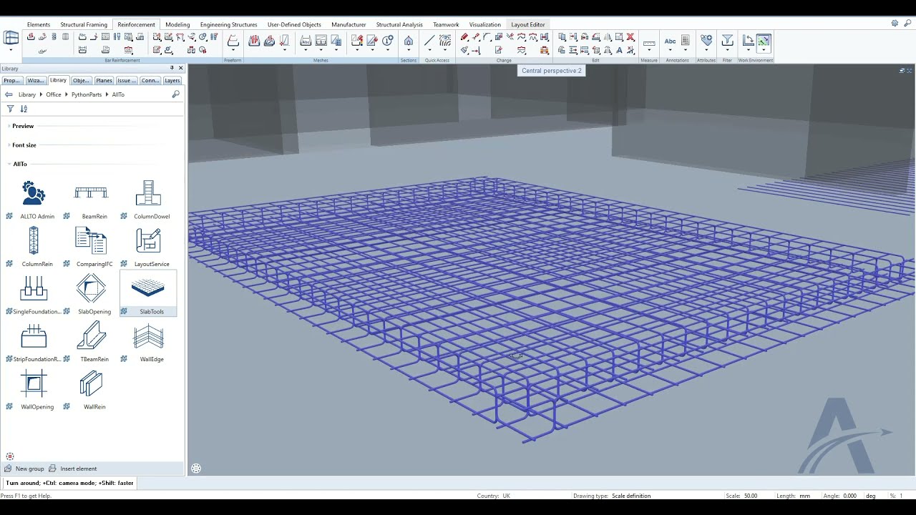This screenshot has height=515, width=916.
Task: Collapse the AllTo section
Action: pos(19,164)
